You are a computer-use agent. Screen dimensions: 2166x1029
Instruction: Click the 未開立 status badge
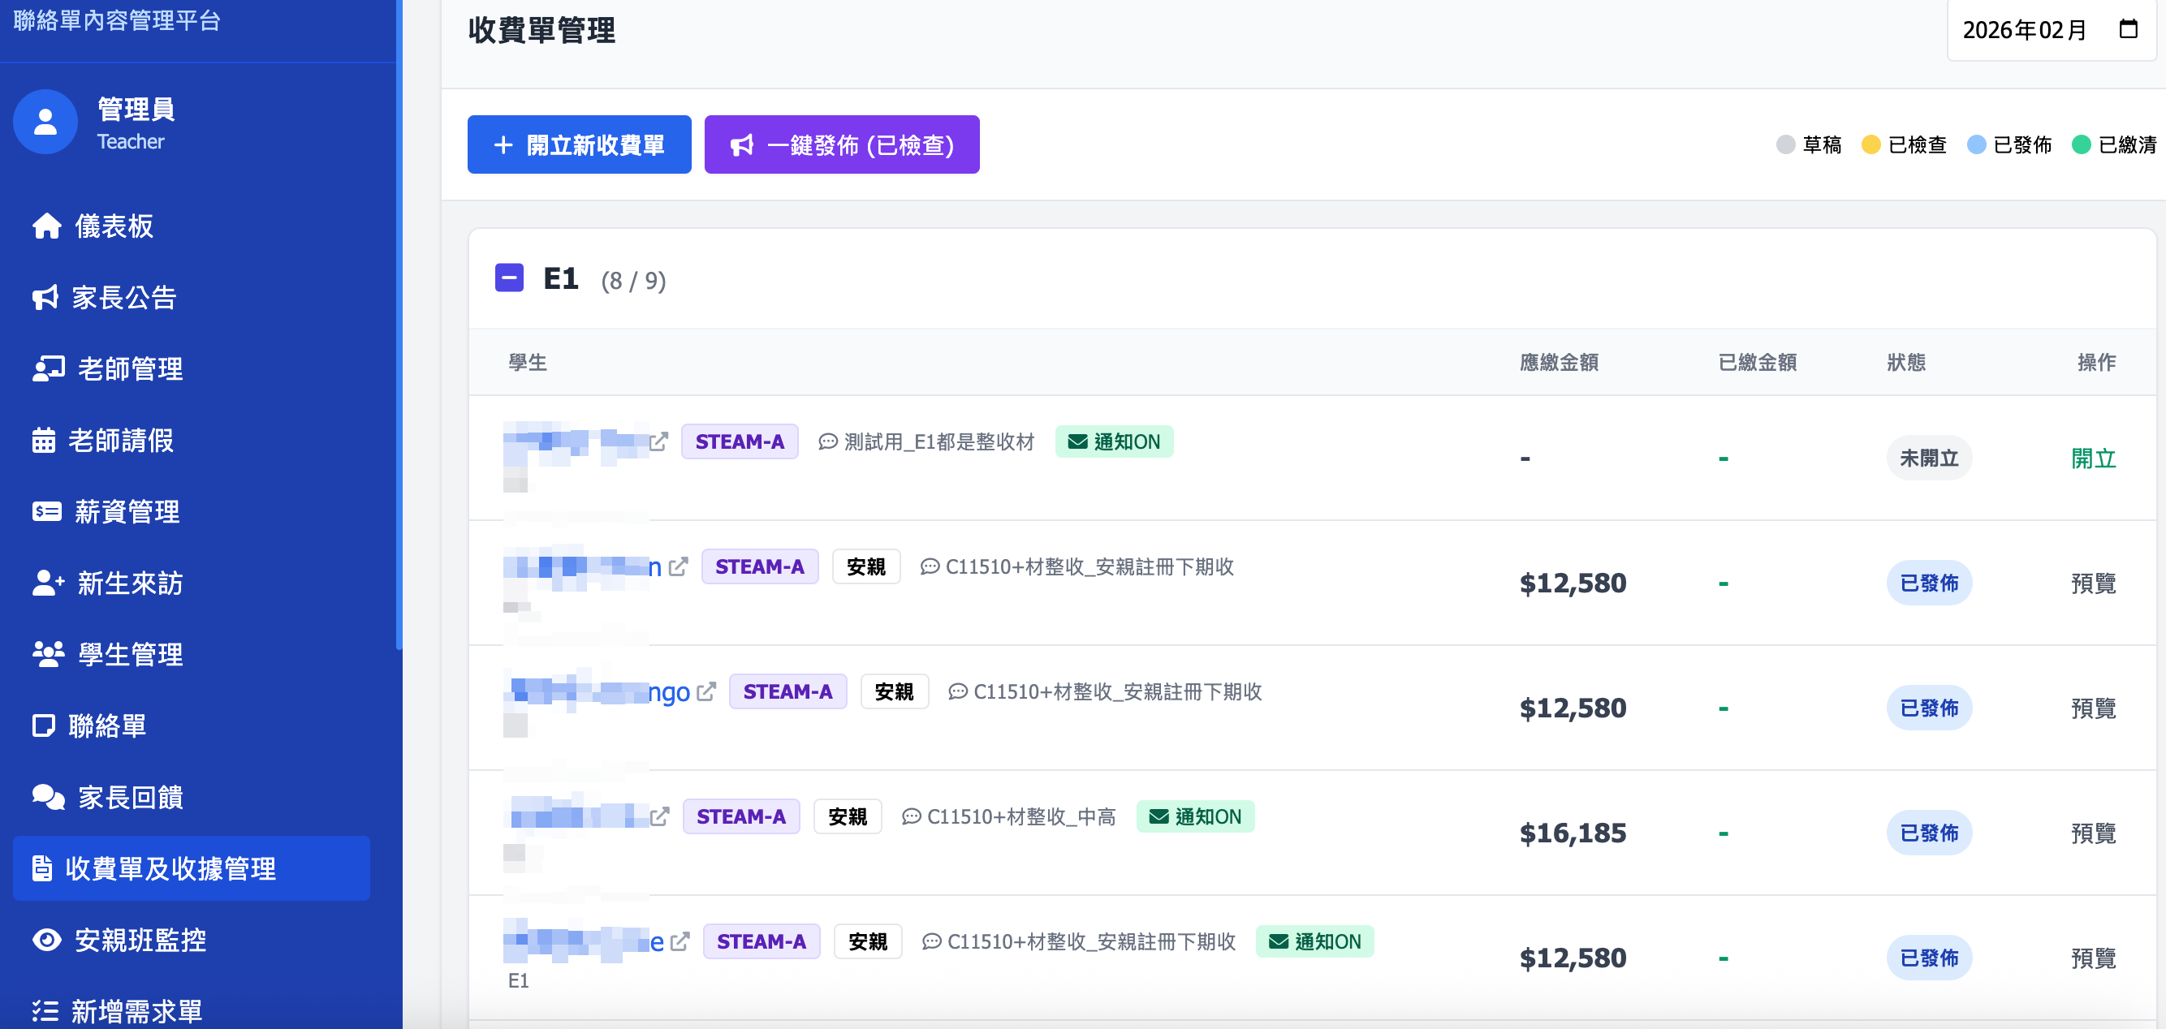(x=1929, y=459)
